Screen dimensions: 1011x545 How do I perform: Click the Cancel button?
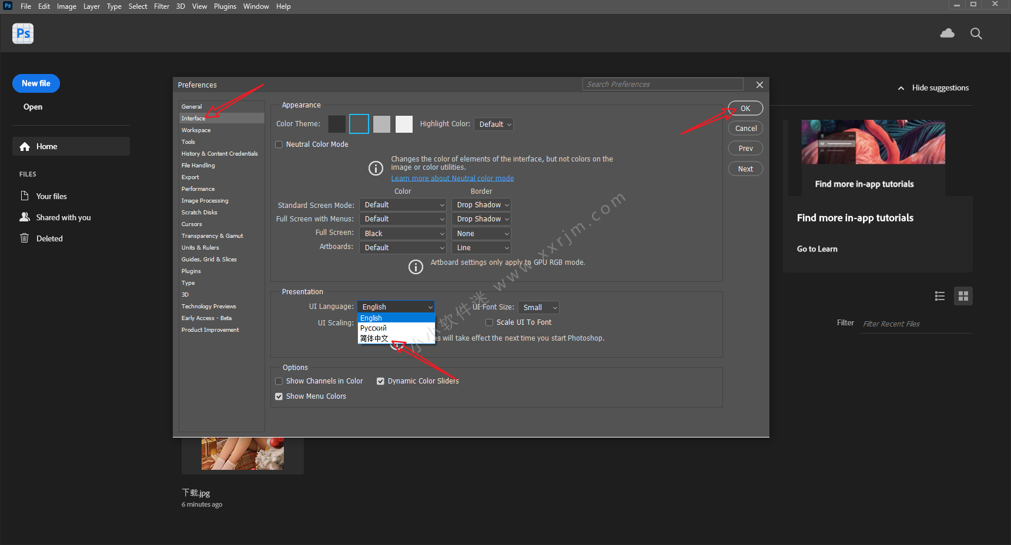click(x=745, y=129)
